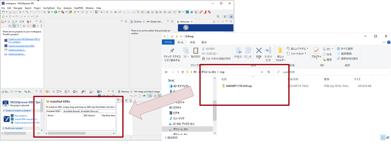Screen dimensions: 391x148
Task: Click 選択の切り替え in Explorer ribbon
Action: point(347,59)
